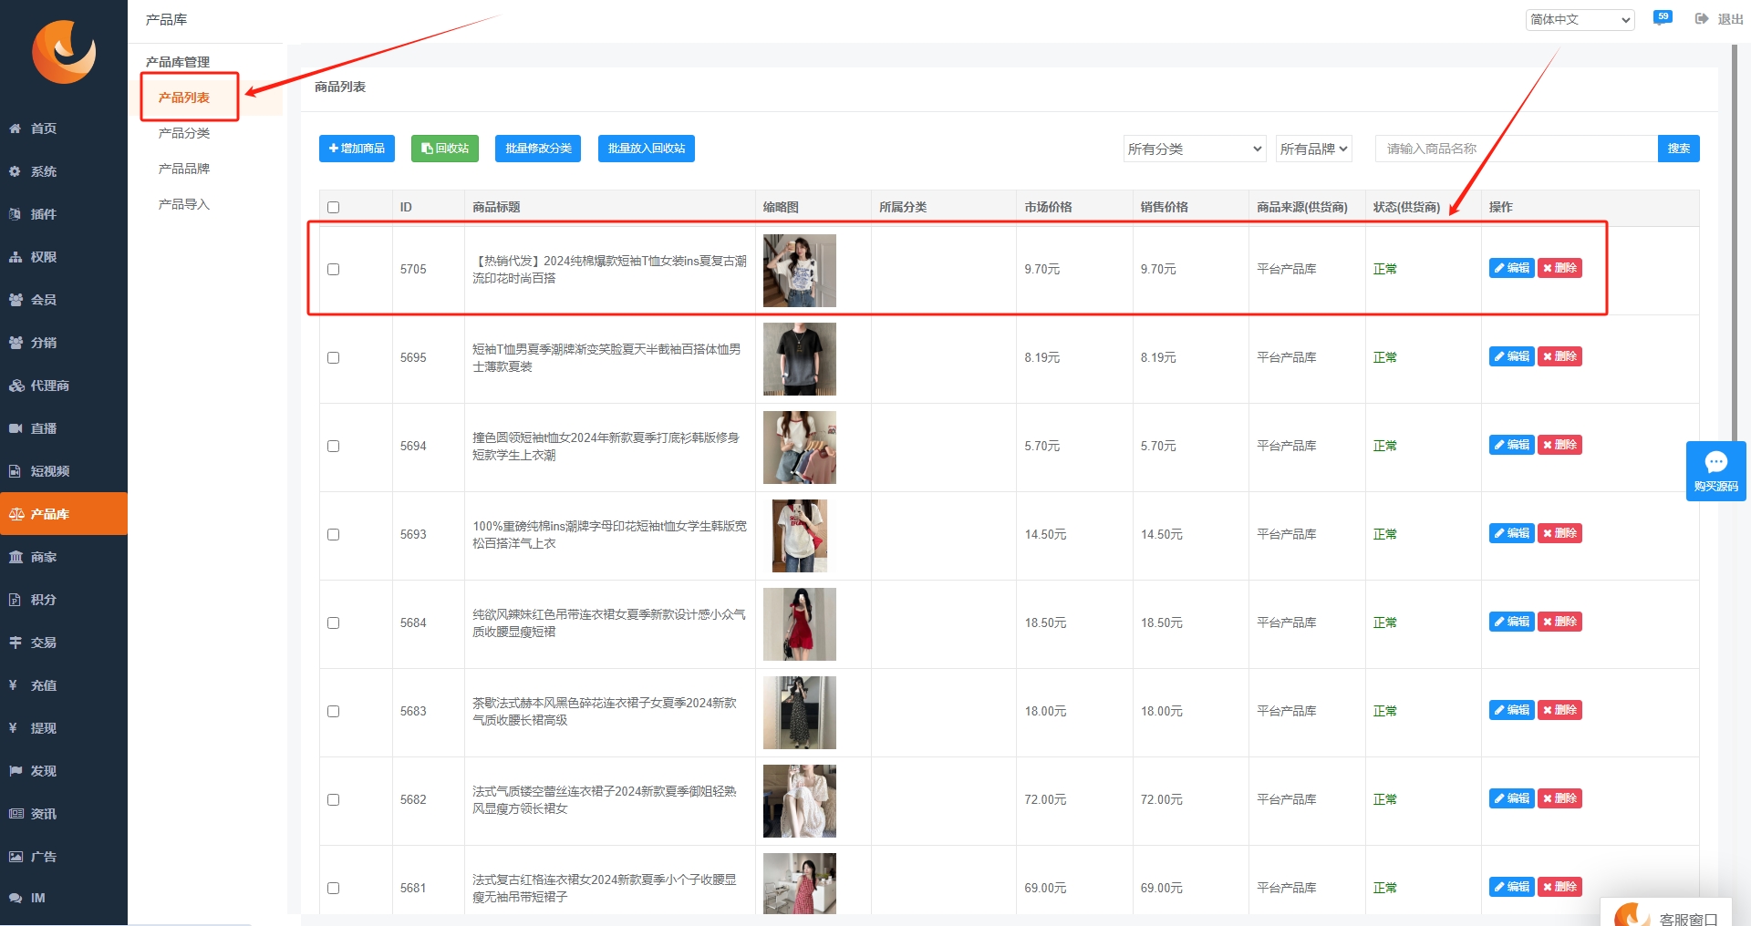Check the box for product ID 5681

[x=333, y=888]
